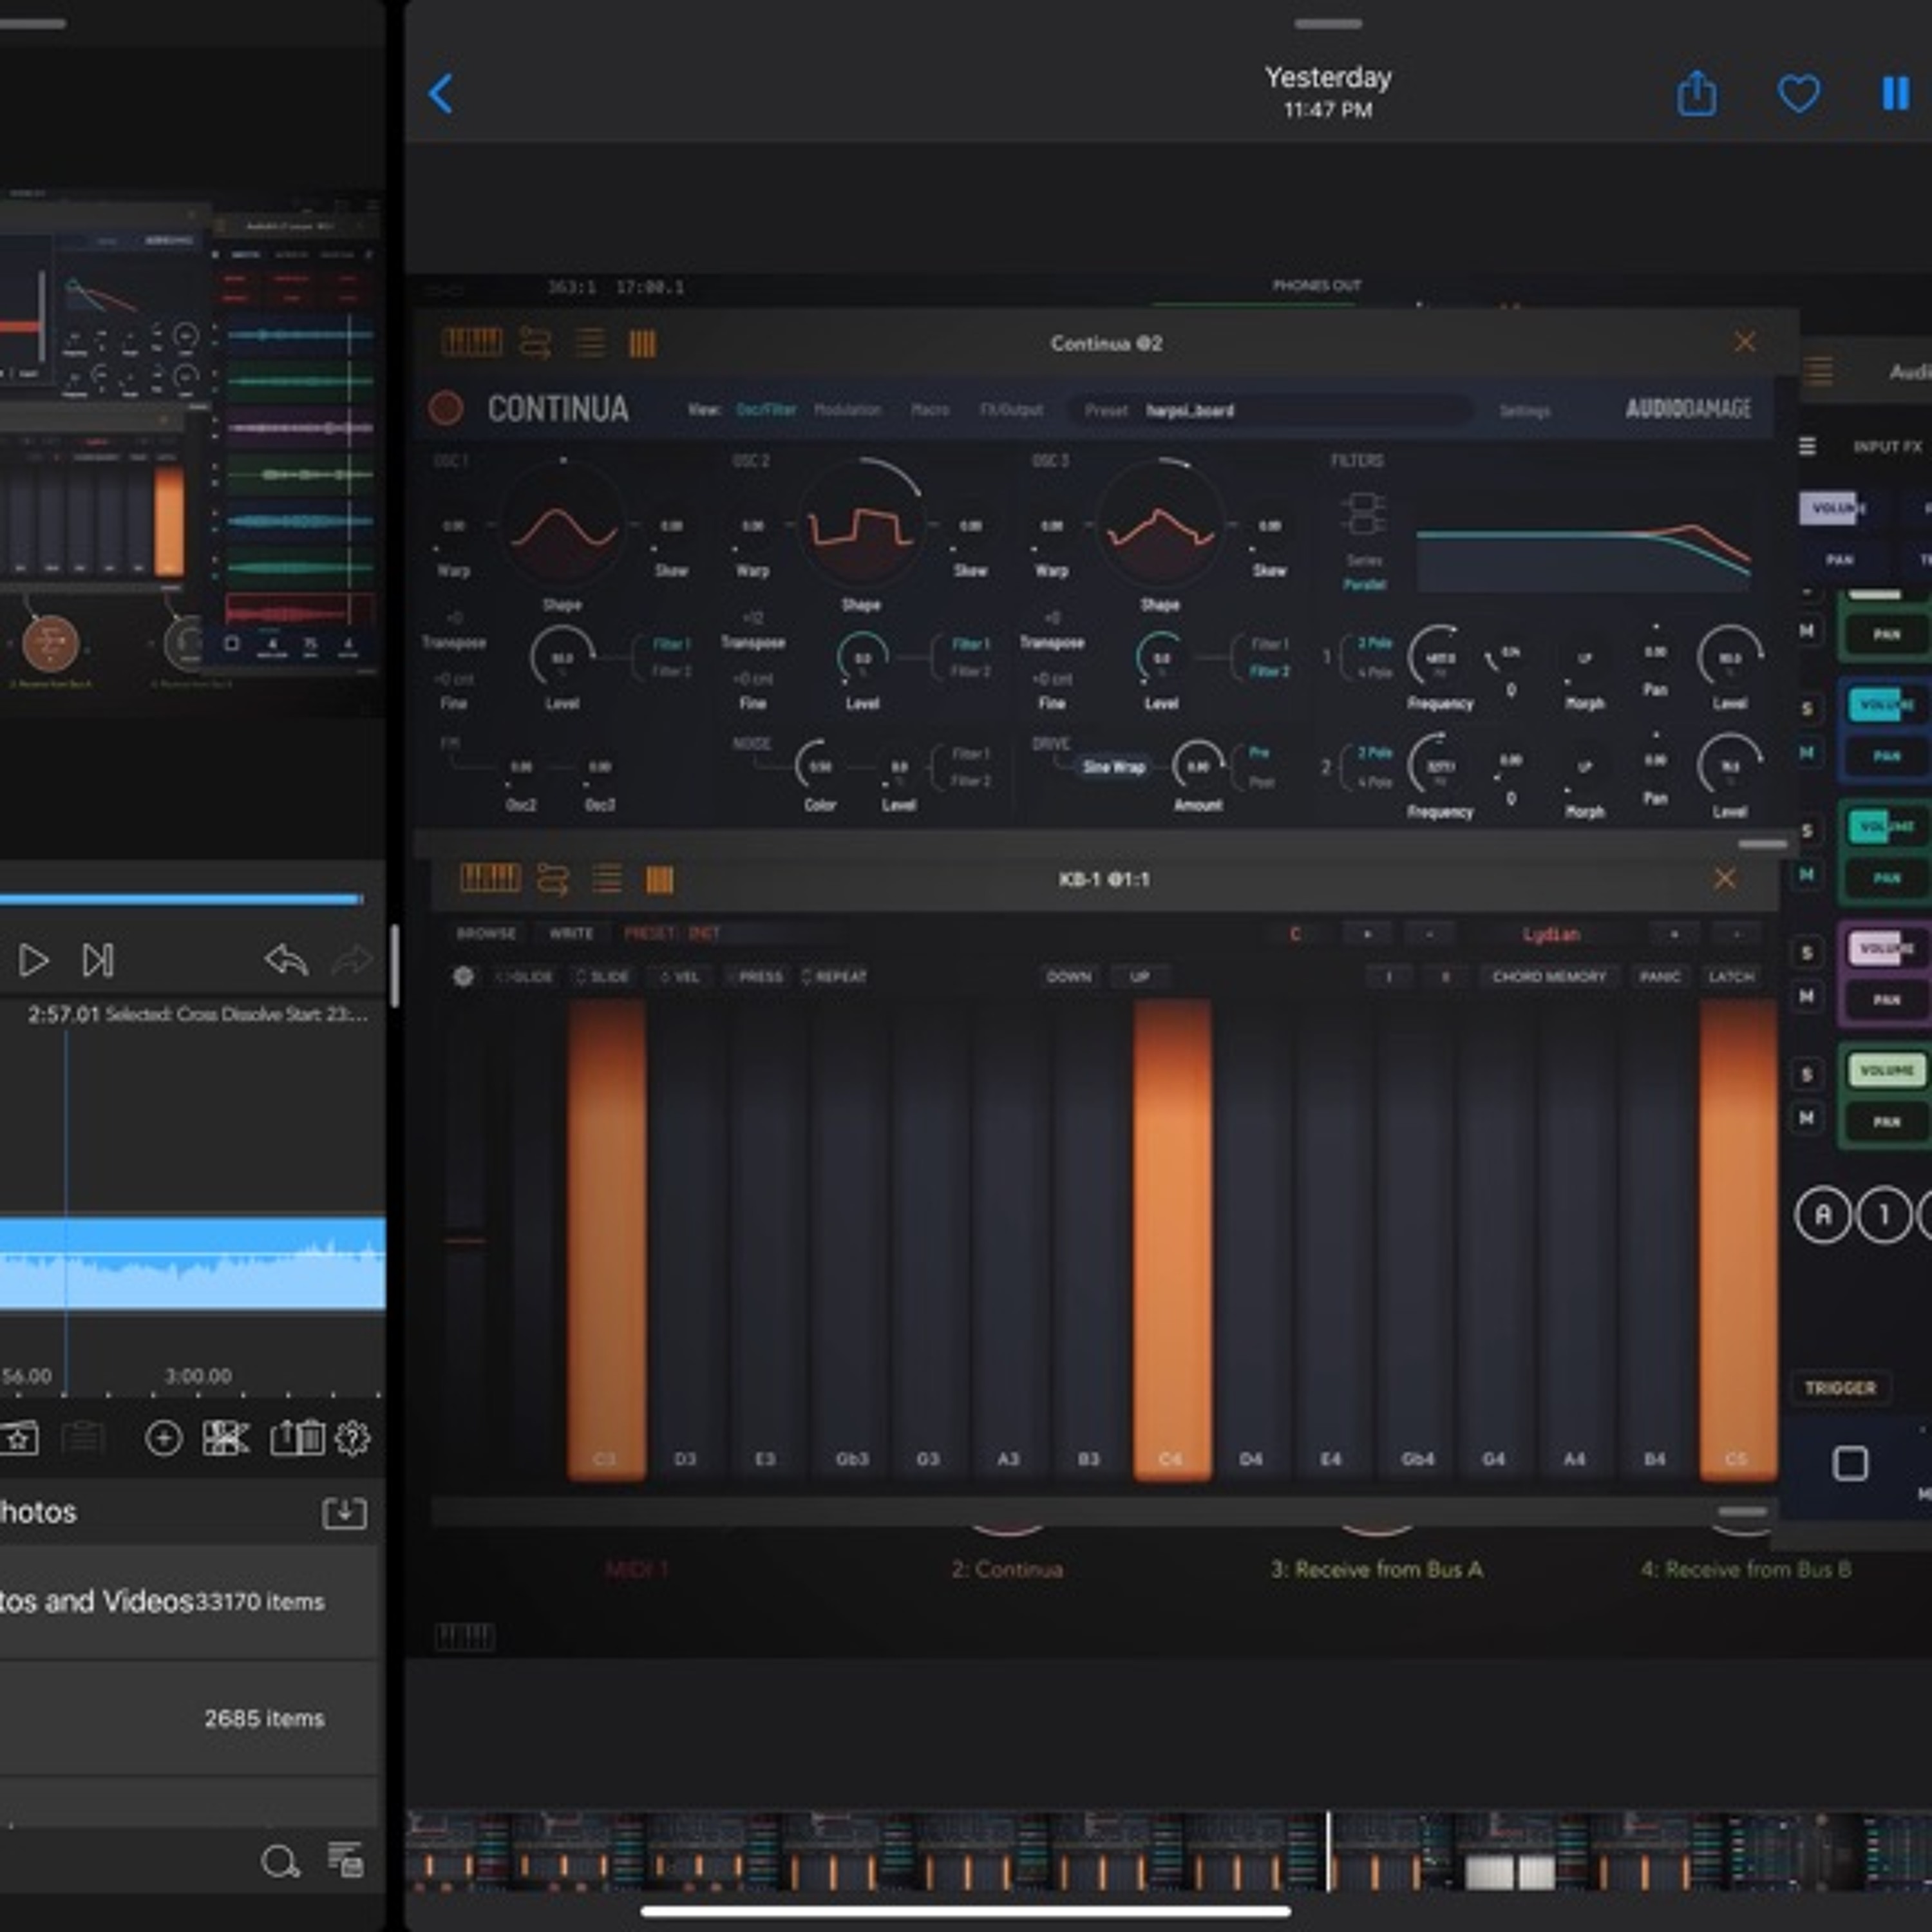Tap the red circle button beside the CONTINUA logo
The height and width of the screenshot is (1932, 1932).
pyautogui.click(x=446, y=408)
